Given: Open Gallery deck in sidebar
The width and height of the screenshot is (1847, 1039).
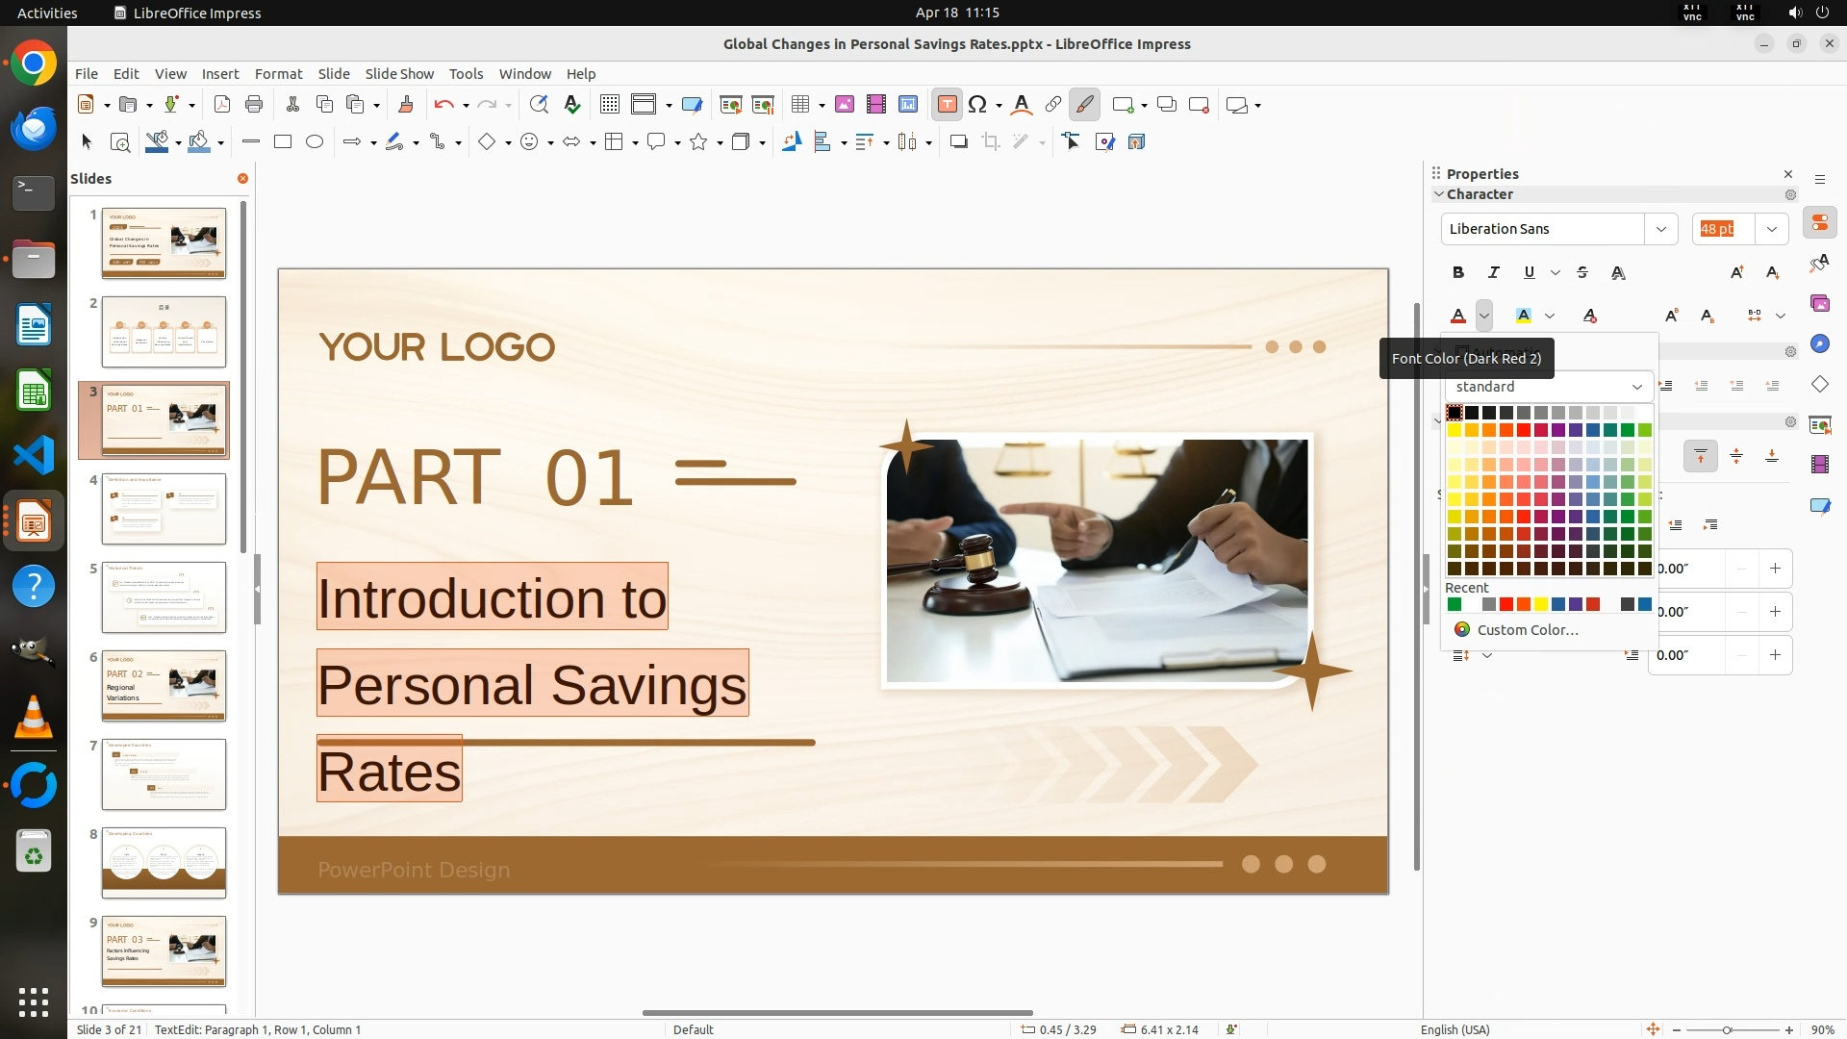Looking at the screenshot, I should point(1819,304).
